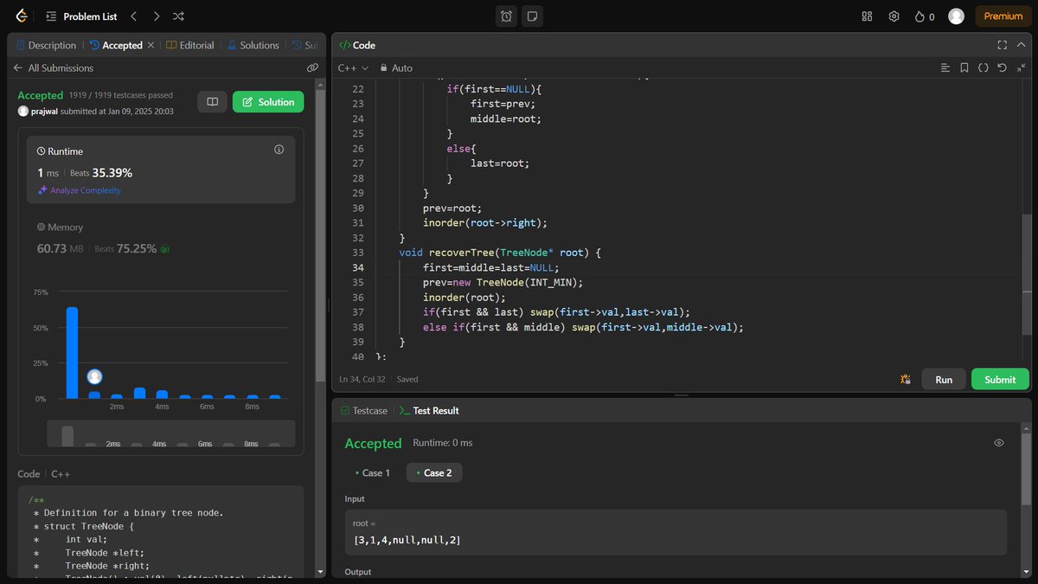Select the Test Result tab
This screenshot has height=584, width=1038.
coord(428,410)
